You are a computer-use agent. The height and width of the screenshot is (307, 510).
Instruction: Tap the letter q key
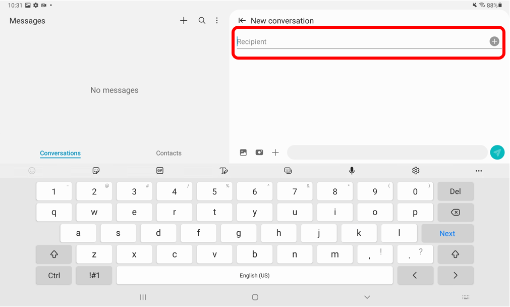pyautogui.click(x=54, y=212)
